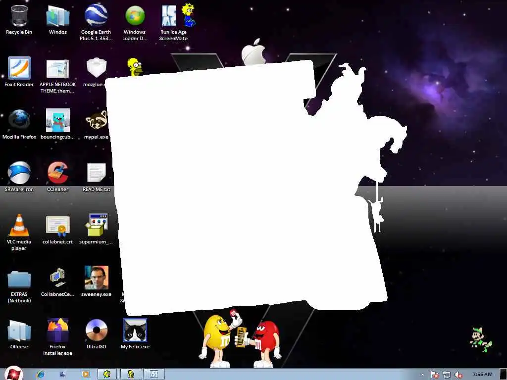Select READ ME.txt file icon
Screen dimensions: 507x380
(96, 177)
